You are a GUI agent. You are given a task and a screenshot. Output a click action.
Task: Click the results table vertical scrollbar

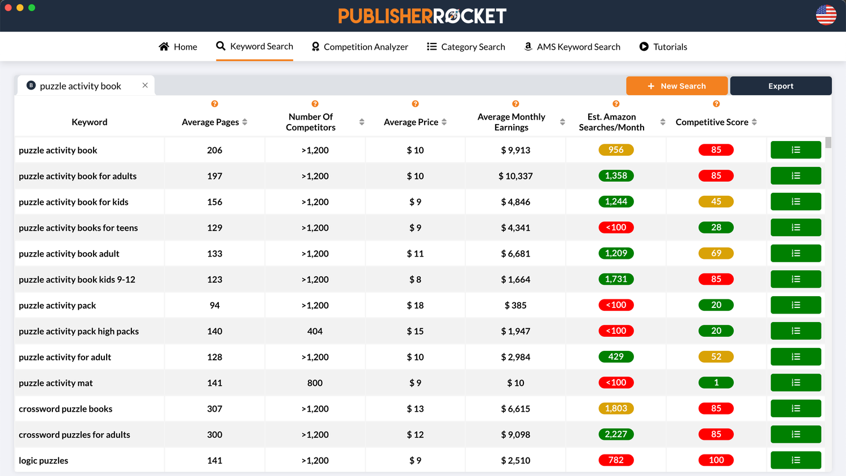[x=828, y=142]
